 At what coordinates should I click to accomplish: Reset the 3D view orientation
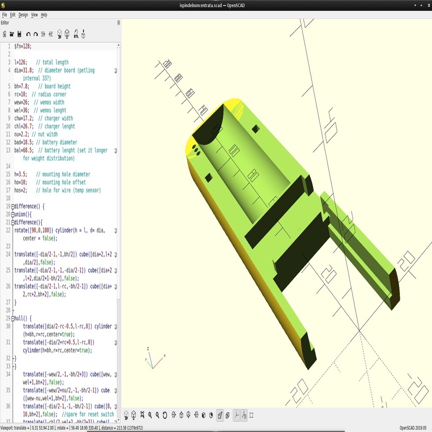pyautogui.click(x=165, y=415)
